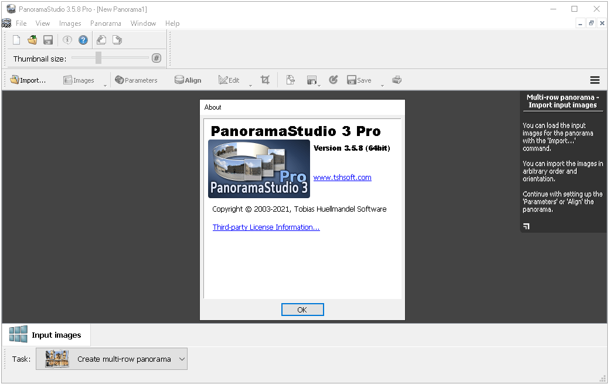
Task: Close the New Panorama1 document window
Action: (602, 23)
